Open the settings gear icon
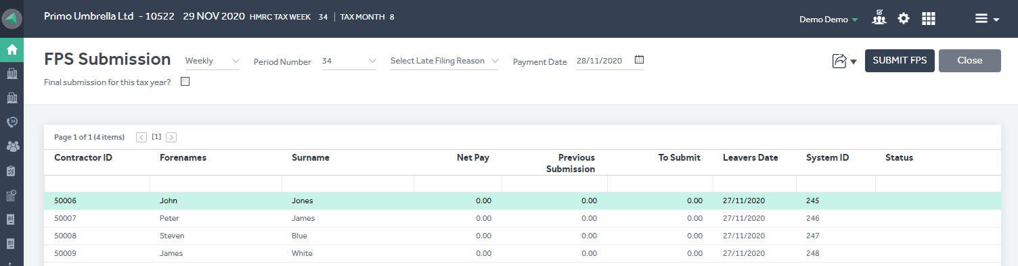The height and width of the screenshot is (266, 1018). pyautogui.click(x=904, y=18)
